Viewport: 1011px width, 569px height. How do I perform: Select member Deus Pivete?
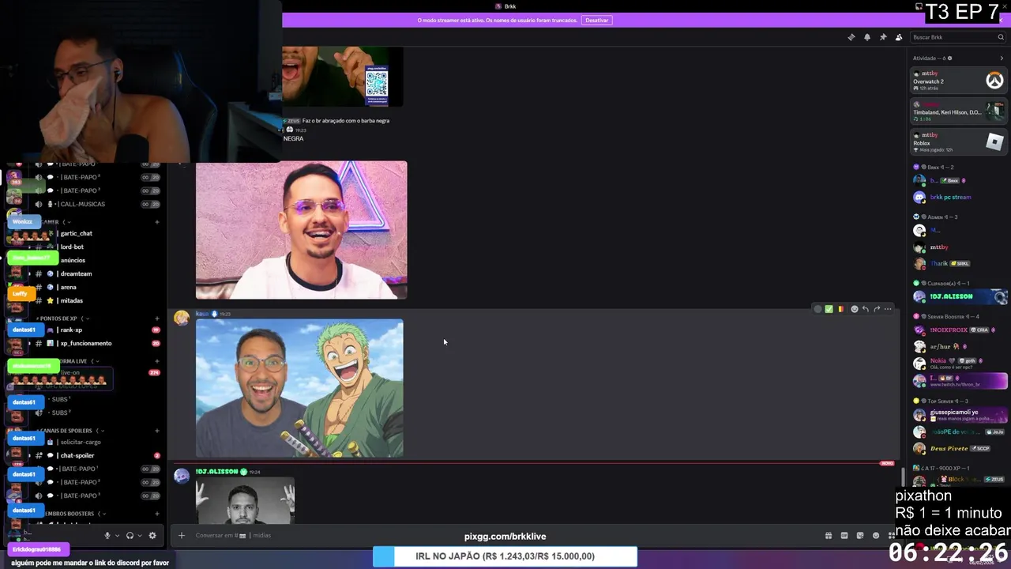click(958, 448)
